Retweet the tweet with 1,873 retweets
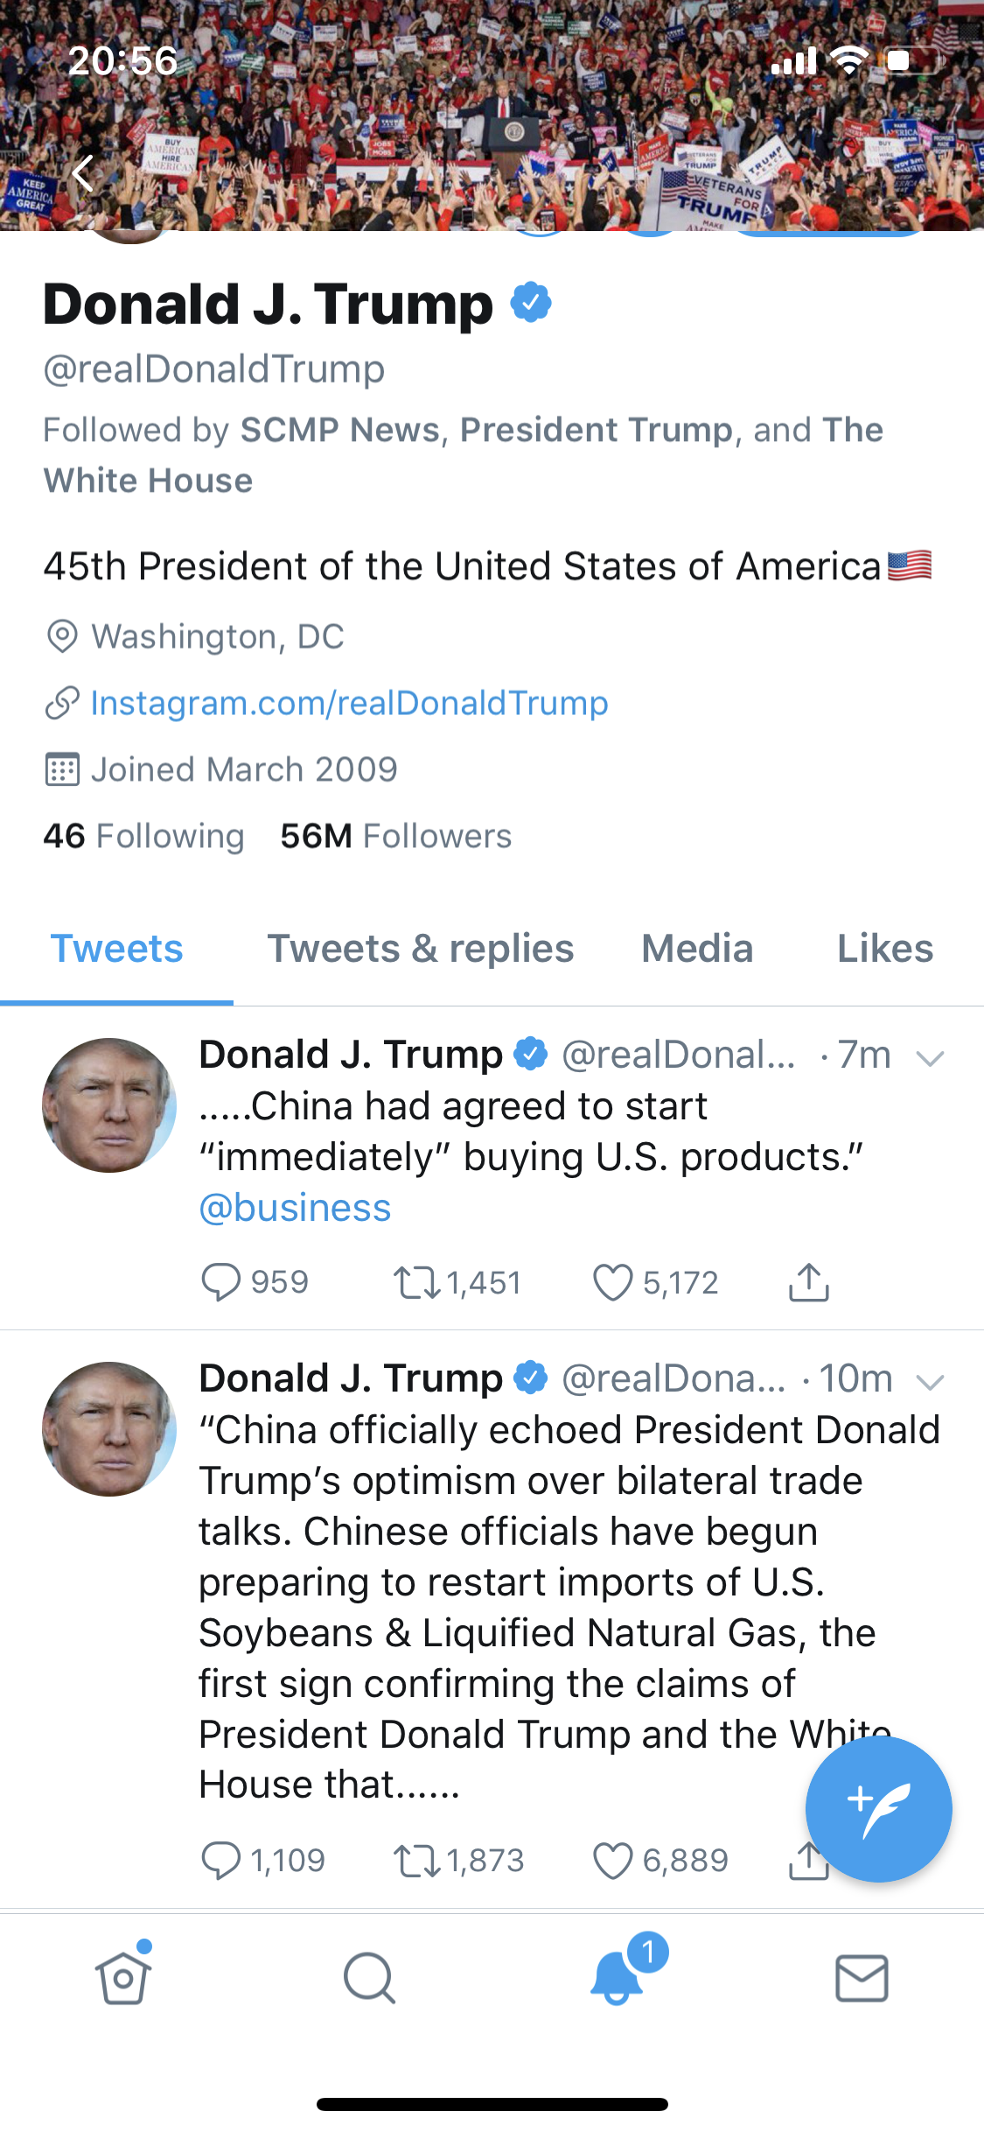Image resolution: width=984 pixels, height=2132 pixels. 416,1861
